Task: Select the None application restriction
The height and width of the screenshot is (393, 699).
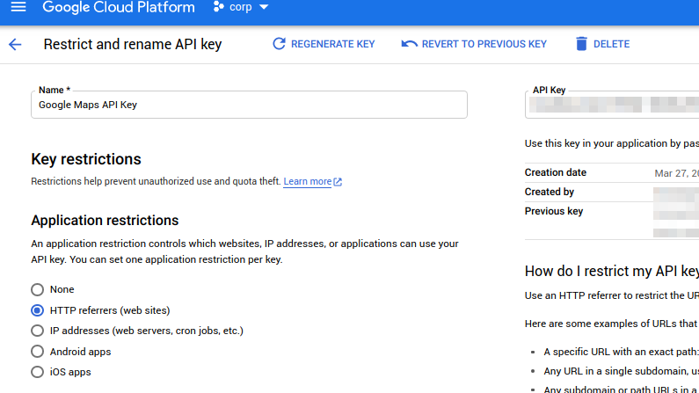Action: [x=37, y=289]
